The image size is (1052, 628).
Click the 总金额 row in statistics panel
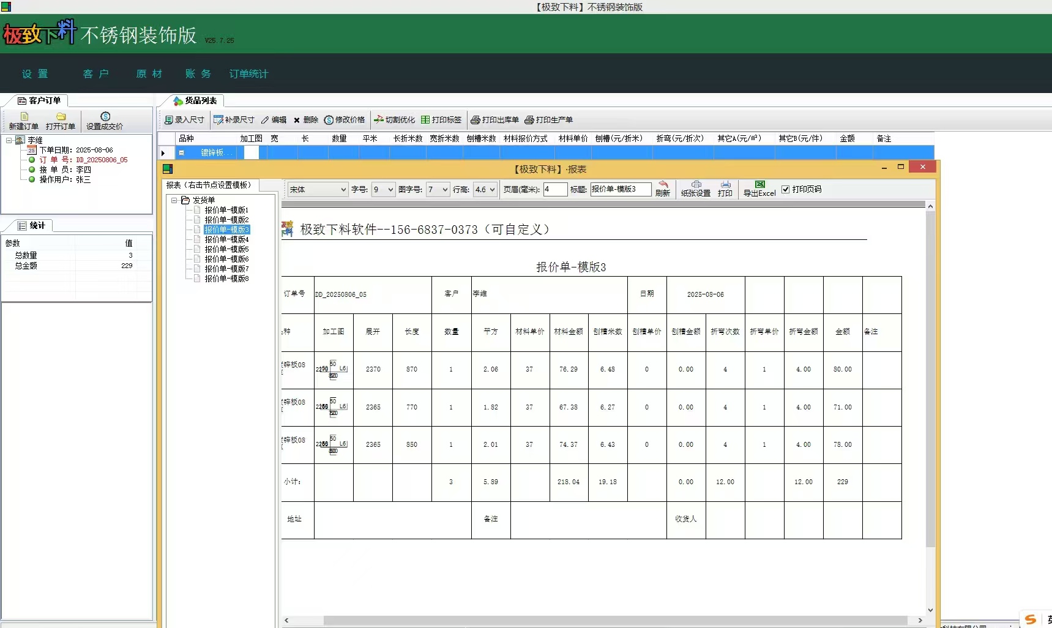76,266
